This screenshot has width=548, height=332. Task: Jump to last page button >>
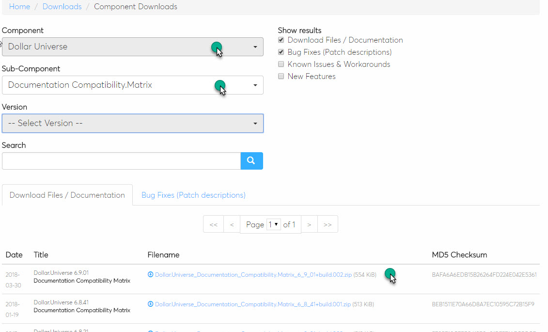(x=328, y=224)
